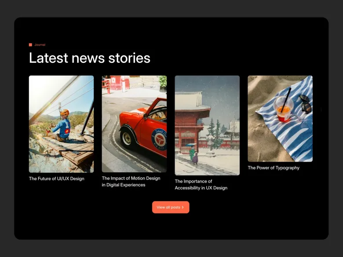Viewport: 343px width, 257px height.
Task: Click the steering wheel logo on the red car
Action: click(159, 140)
